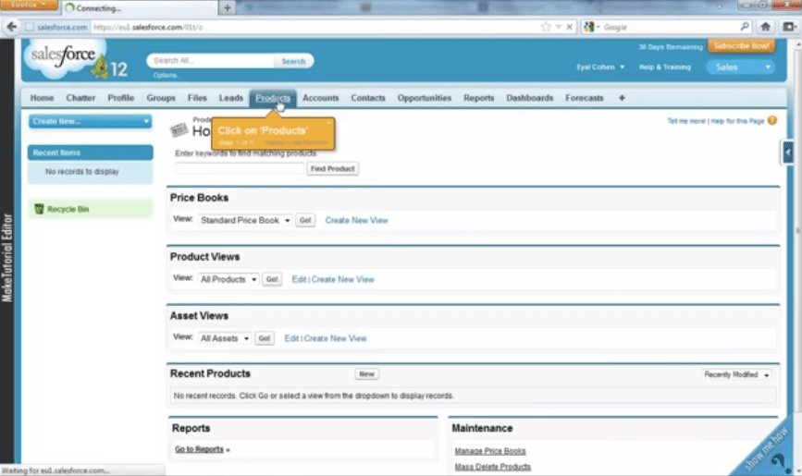Click Create New View under Product Views
Image resolution: width=802 pixels, height=476 pixels.
tap(342, 279)
